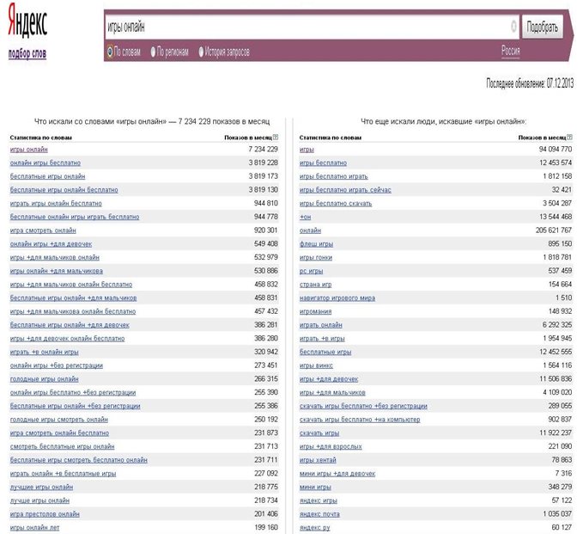
Task: Open the Россия region link
Action: tap(511, 50)
